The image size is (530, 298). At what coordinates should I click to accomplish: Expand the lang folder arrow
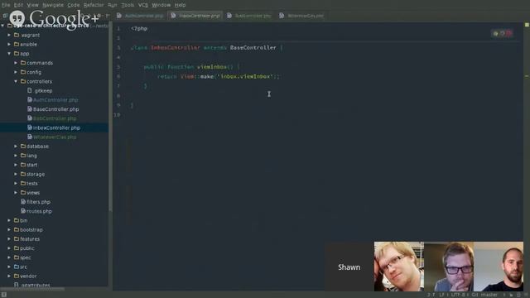[16, 156]
